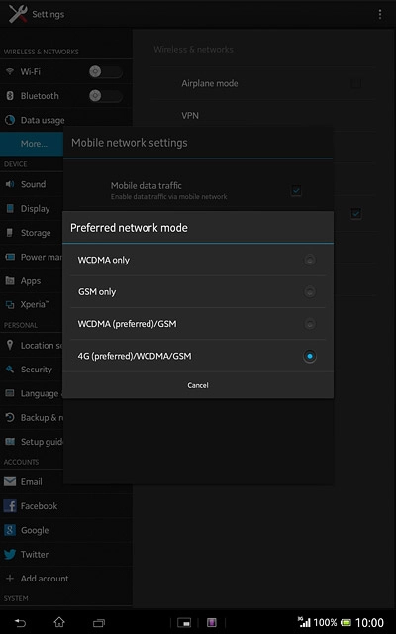Open the three-dot overflow menu
Screen dimensions: 396x634
point(379,14)
